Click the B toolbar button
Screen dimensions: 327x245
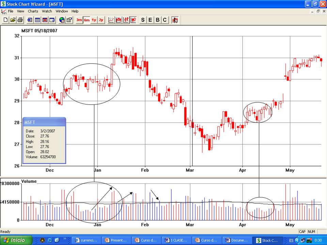pyautogui.click(x=158, y=20)
